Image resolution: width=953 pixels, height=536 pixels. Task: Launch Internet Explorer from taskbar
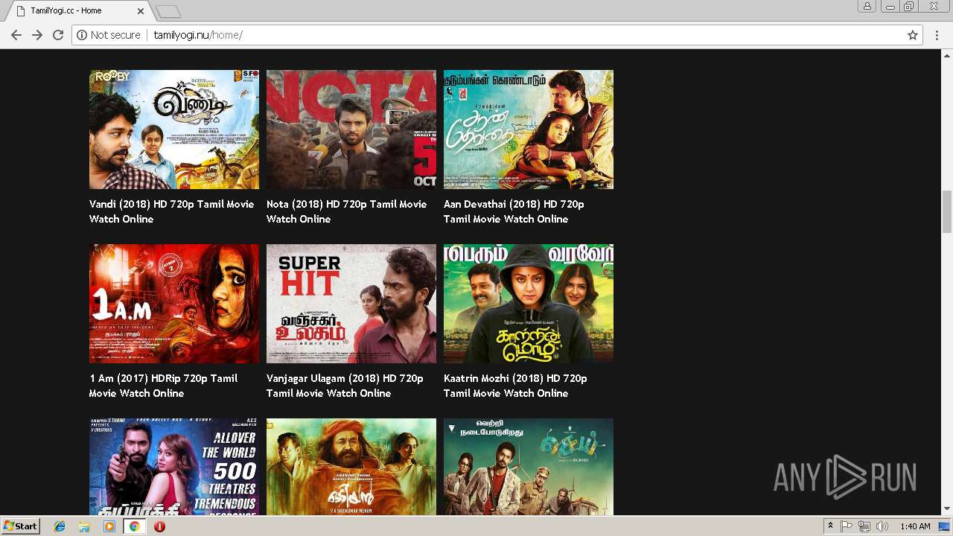click(x=60, y=526)
